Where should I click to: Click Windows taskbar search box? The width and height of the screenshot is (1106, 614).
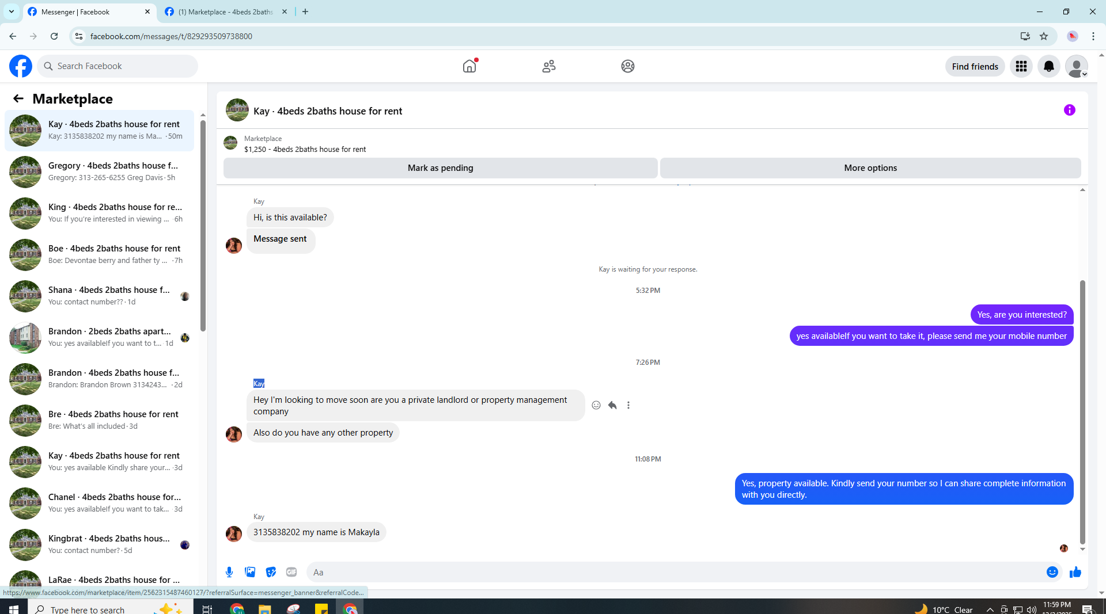click(109, 608)
